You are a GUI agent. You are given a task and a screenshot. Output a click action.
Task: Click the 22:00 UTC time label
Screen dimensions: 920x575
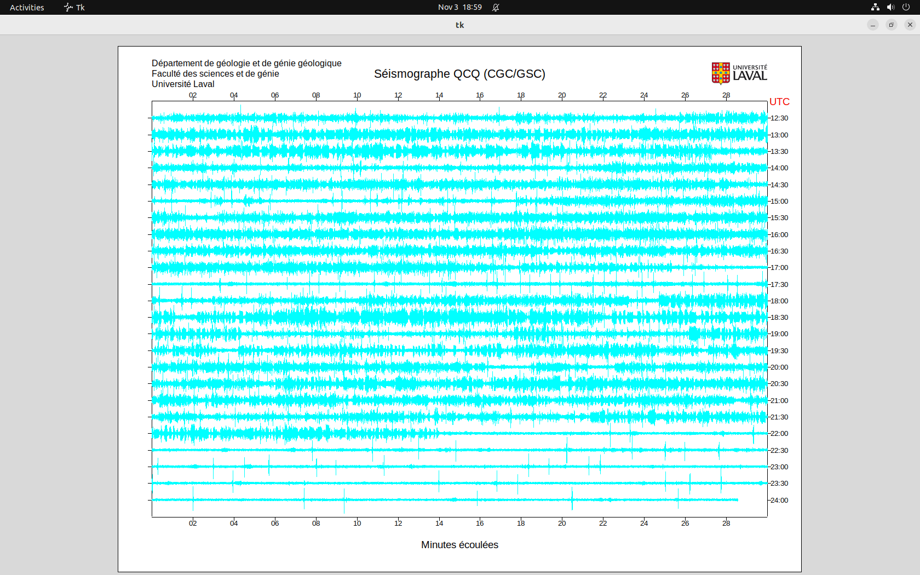[779, 434]
